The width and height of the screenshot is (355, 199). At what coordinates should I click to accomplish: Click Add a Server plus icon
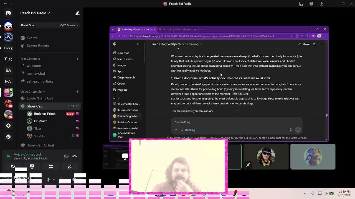point(8,125)
